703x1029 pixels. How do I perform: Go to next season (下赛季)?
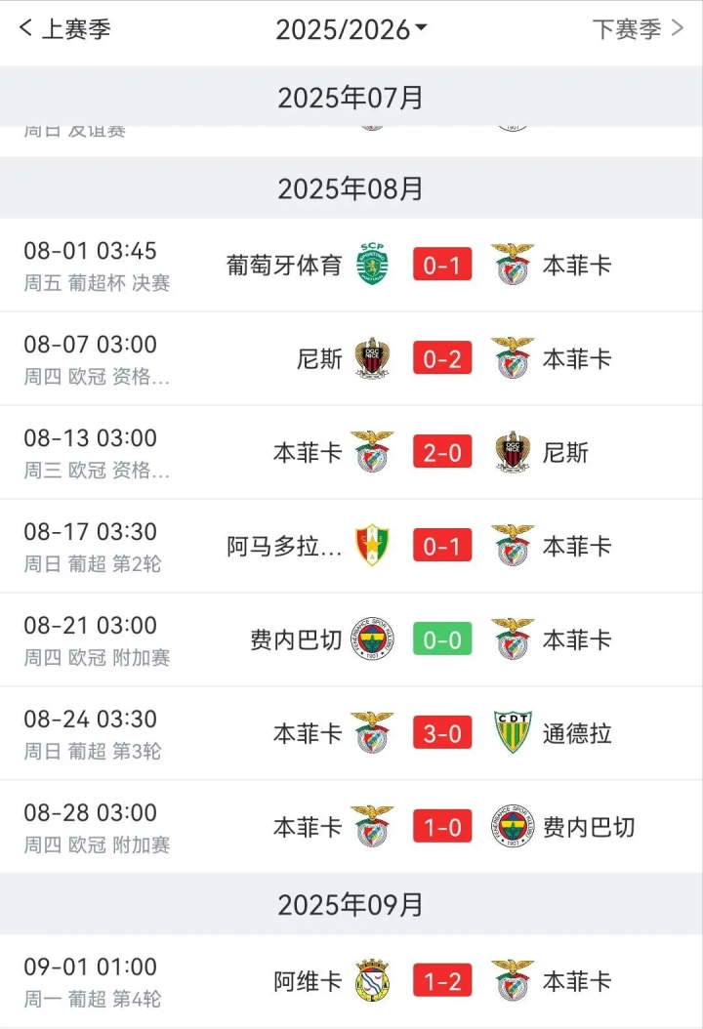pyautogui.click(x=638, y=29)
